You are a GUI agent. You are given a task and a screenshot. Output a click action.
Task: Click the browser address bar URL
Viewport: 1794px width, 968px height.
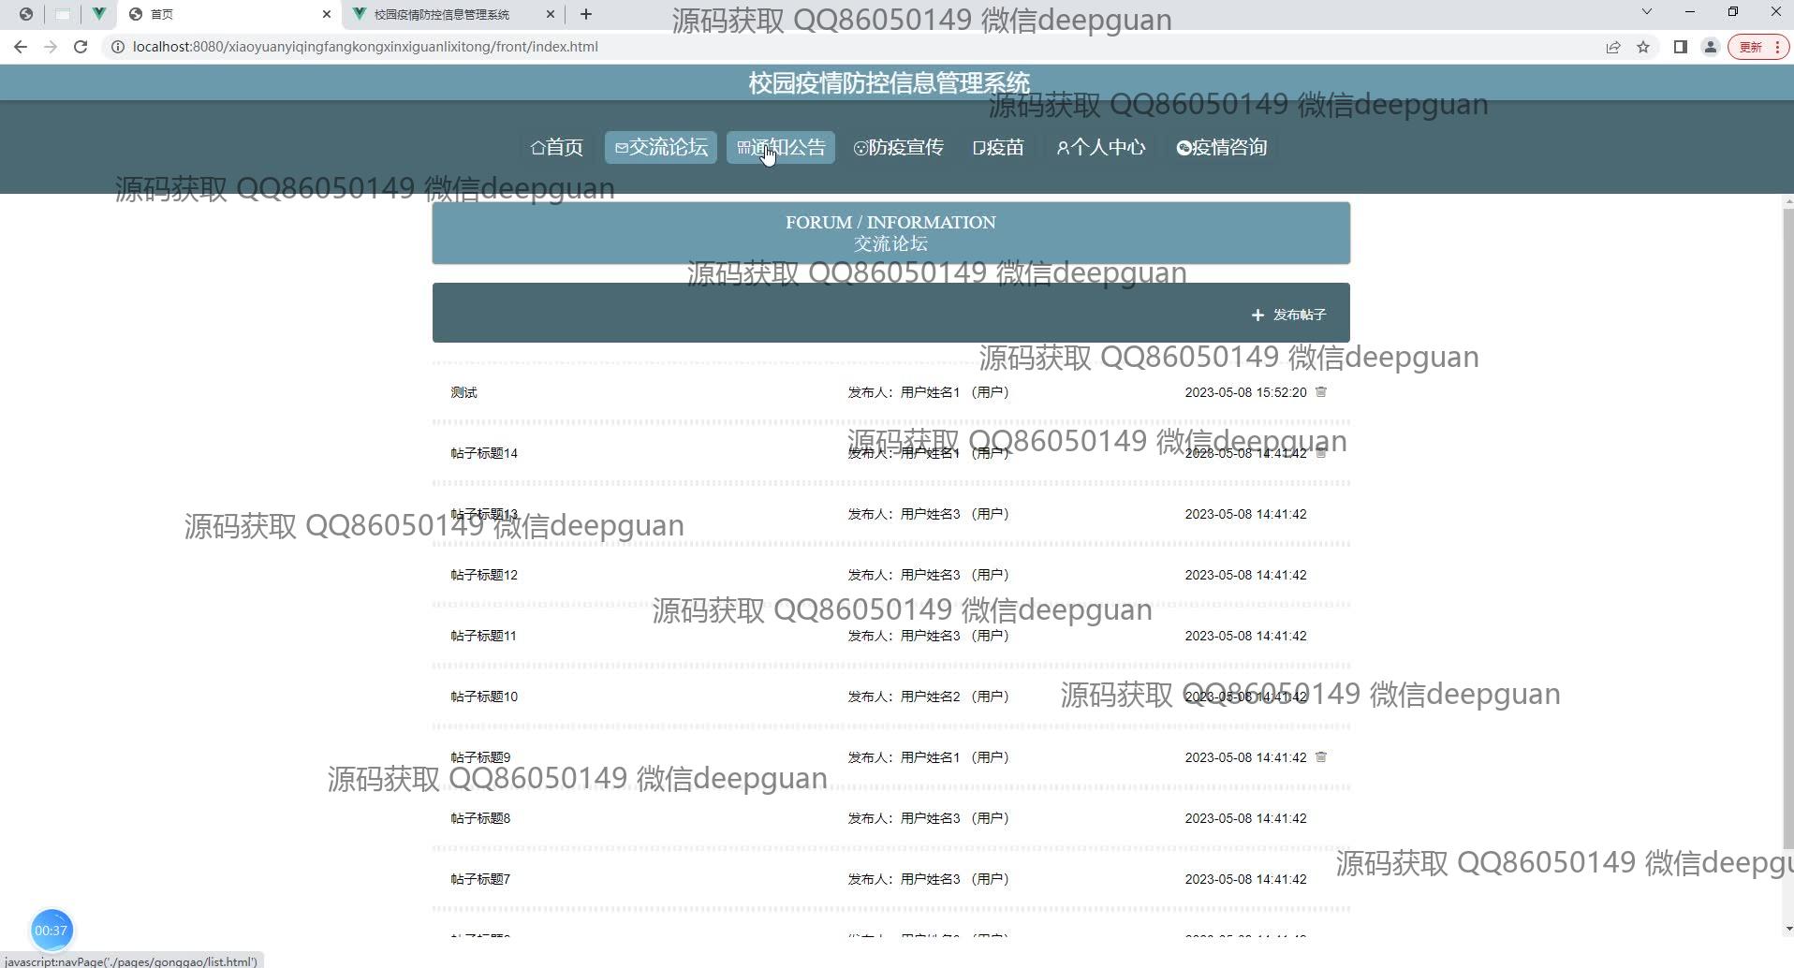click(365, 47)
